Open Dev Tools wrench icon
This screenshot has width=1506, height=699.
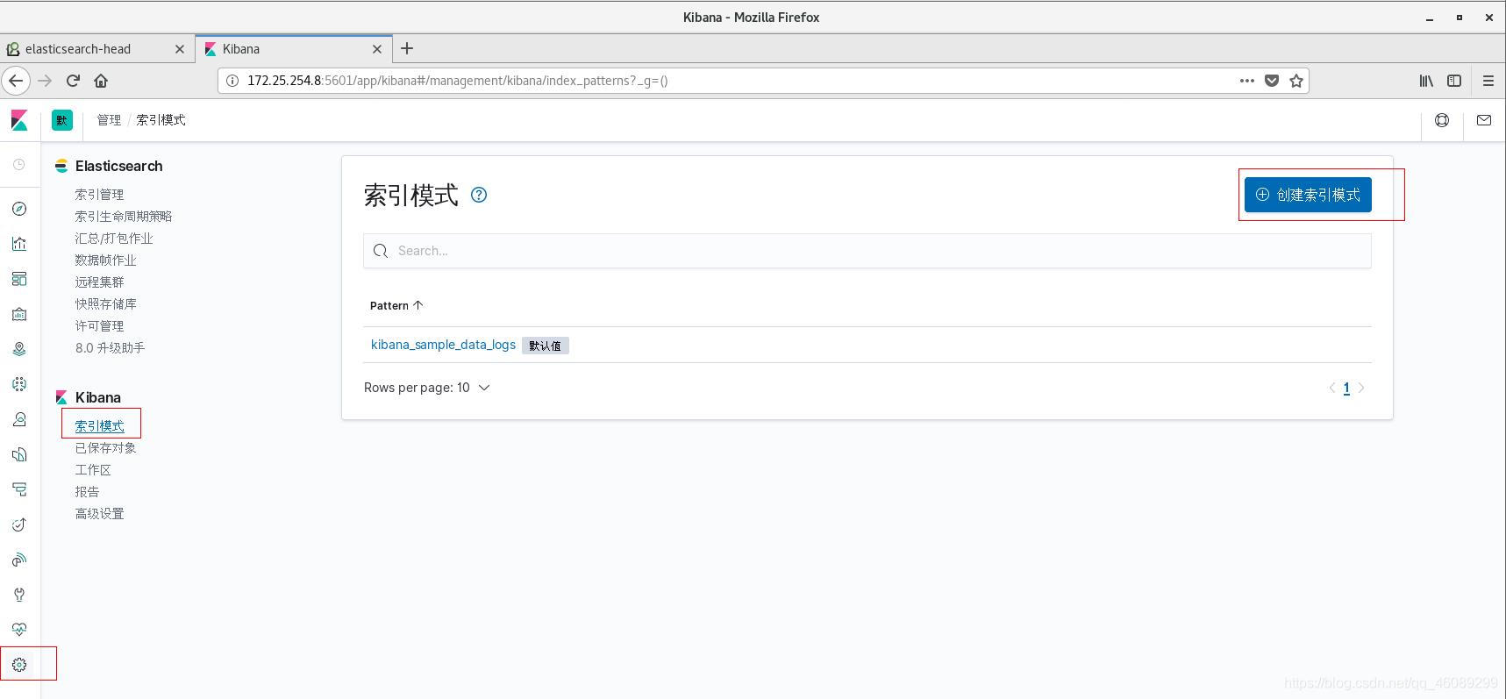click(19, 595)
